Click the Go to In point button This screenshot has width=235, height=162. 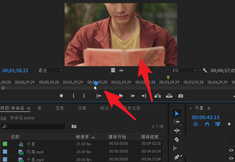(99, 96)
